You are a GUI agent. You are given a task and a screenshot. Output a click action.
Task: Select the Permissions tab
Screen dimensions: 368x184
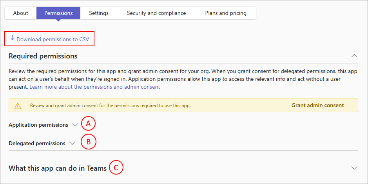pyautogui.click(x=58, y=13)
